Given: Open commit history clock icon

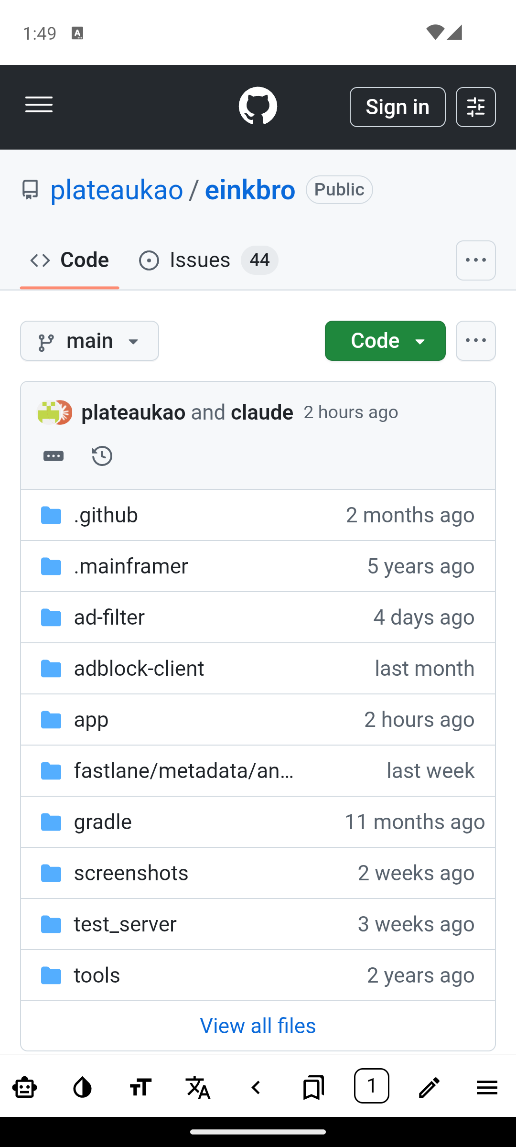Looking at the screenshot, I should click(102, 456).
